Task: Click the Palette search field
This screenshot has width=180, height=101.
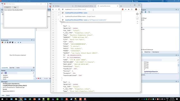Action: pos(25,73)
